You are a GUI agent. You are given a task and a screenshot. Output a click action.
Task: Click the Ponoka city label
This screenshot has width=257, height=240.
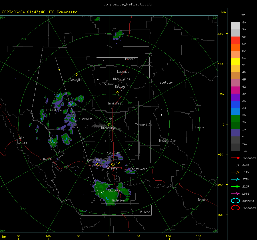click(x=130, y=59)
